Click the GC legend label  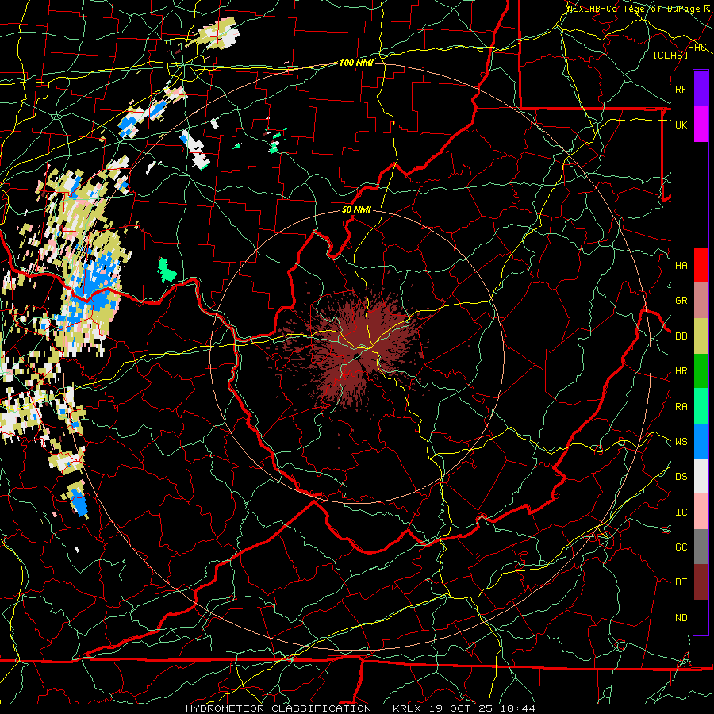point(681,547)
